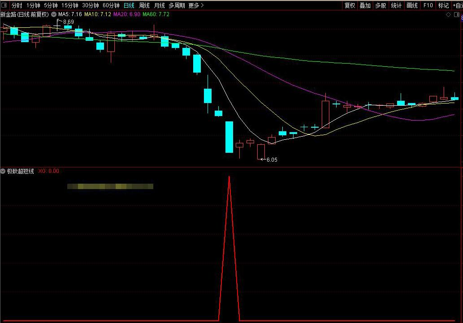The width and height of the screenshot is (463, 323).
Task: Click the 标记 mark button
Action: (x=443, y=5)
